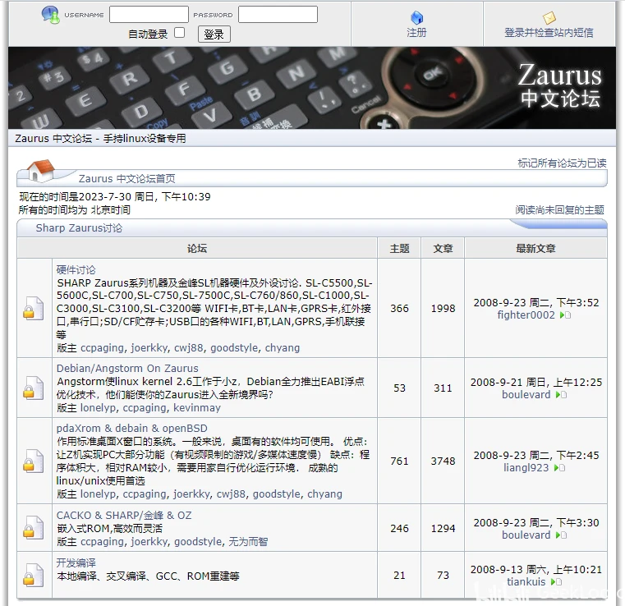Focus the USERNAME input field
This screenshot has width=625, height=606.
click(149, 14)
